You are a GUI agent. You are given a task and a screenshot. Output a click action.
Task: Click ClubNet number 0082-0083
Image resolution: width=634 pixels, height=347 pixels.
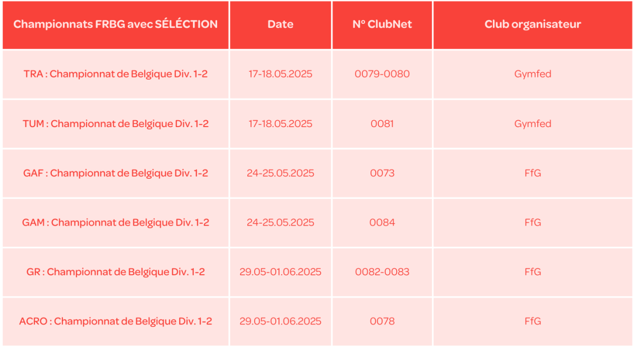click(382, 272)
